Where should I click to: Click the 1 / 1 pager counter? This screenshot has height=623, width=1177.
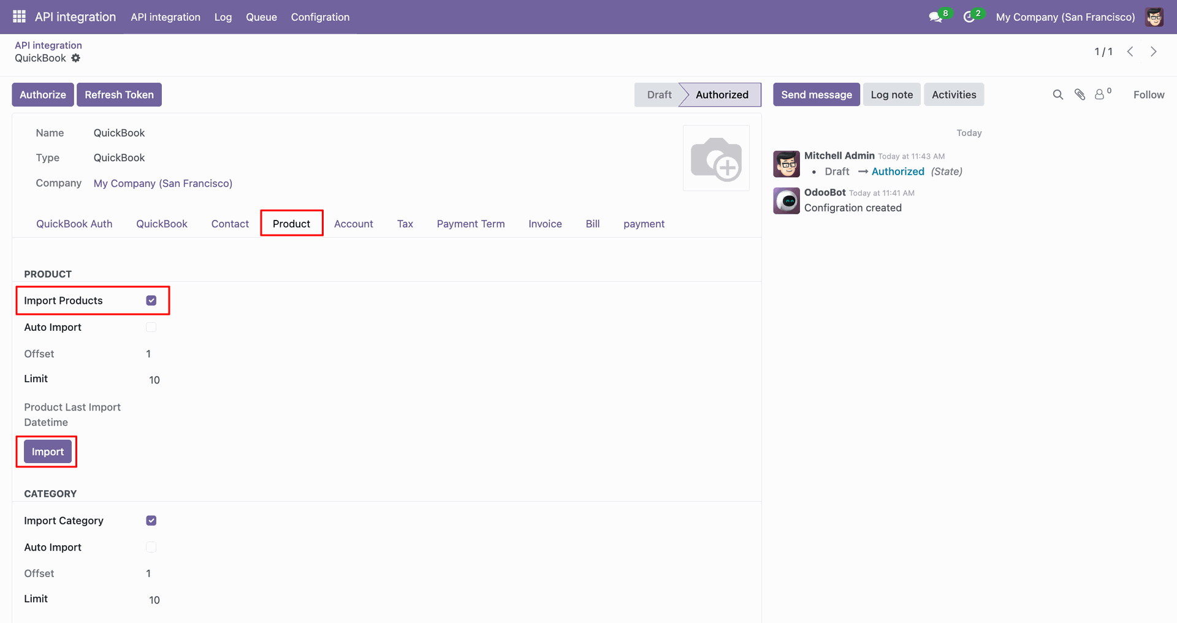coord(1103,51)
